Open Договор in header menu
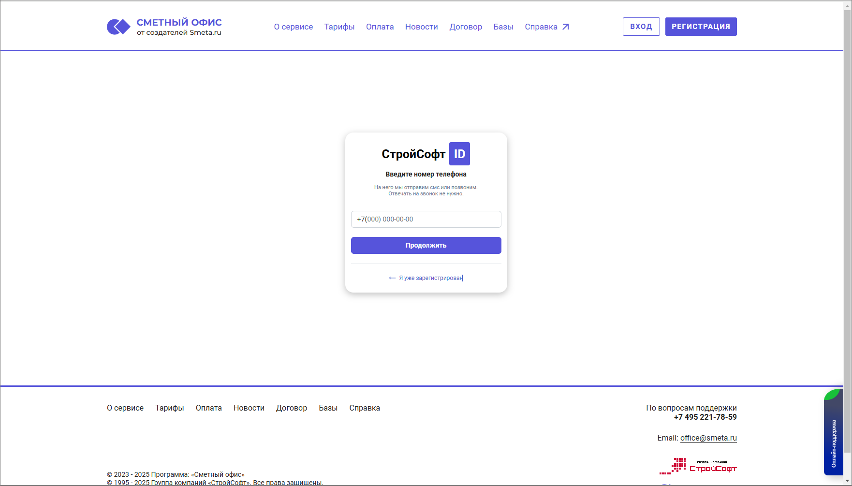The image size is (852, 486). coord(466,27)
